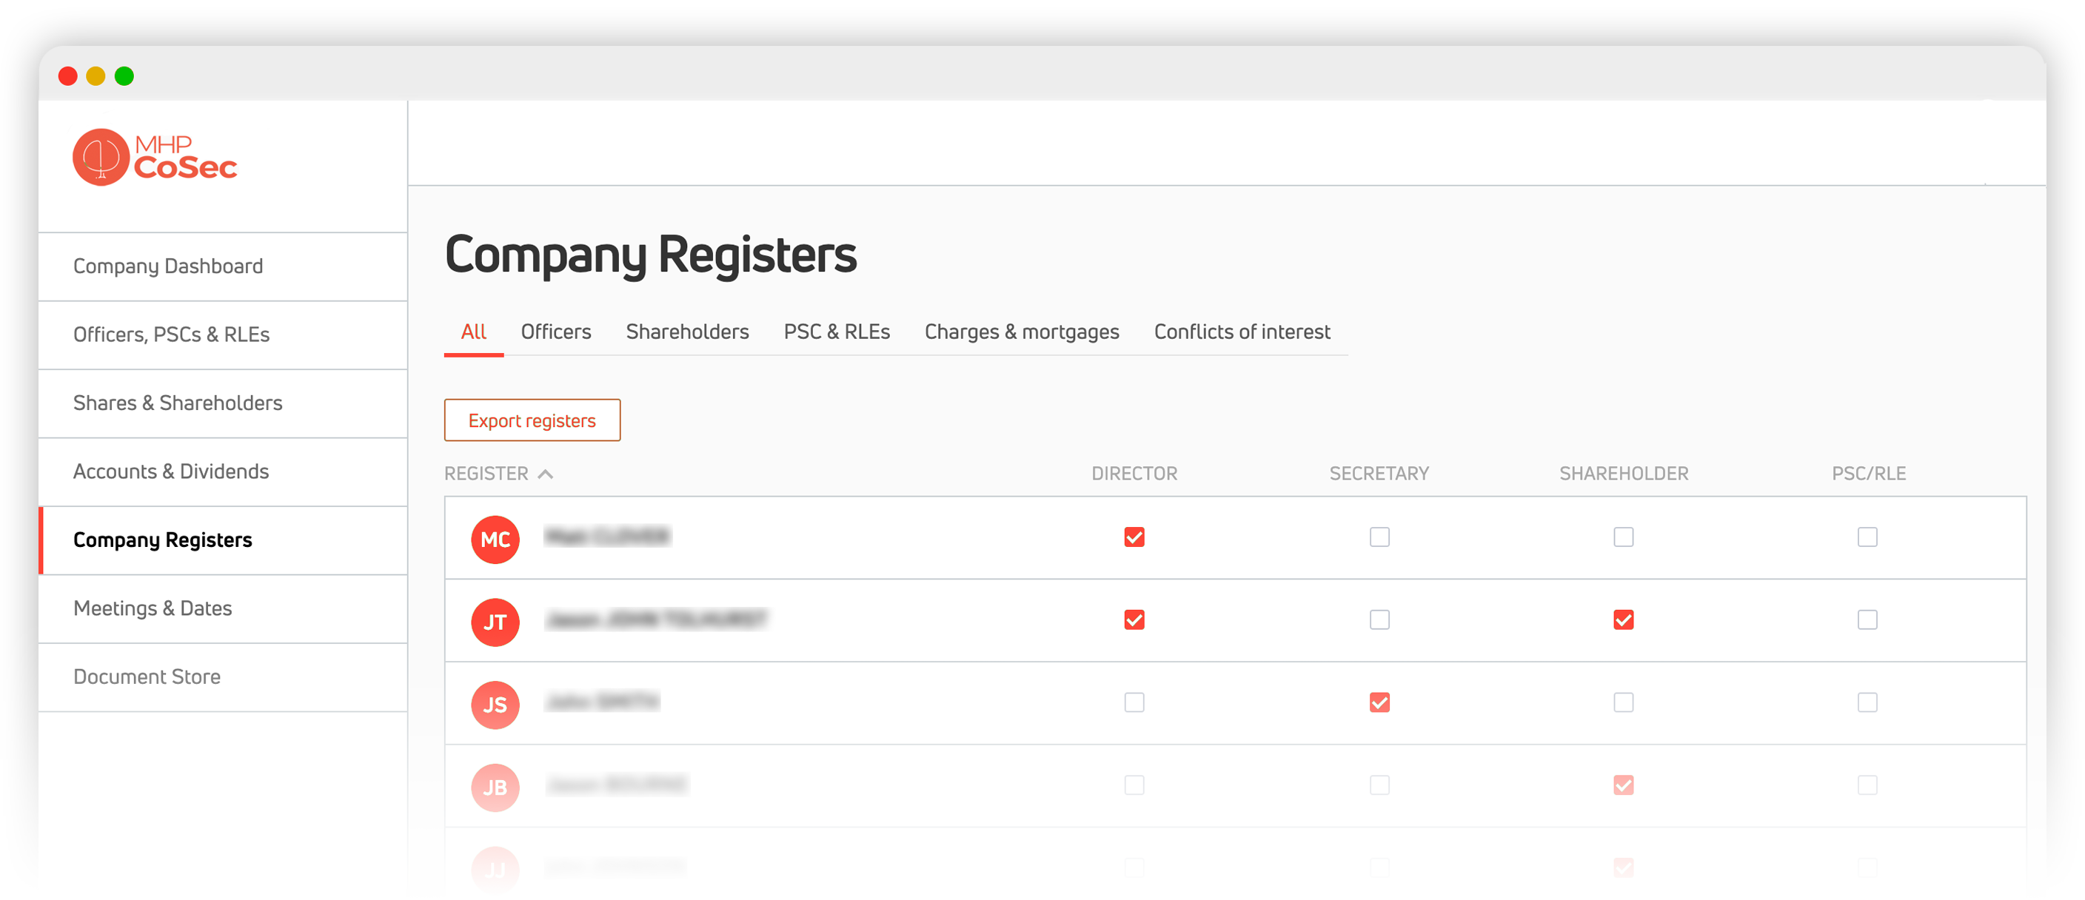Check PSC/RLE checkbox in MC row

[x=1867, y=537]
